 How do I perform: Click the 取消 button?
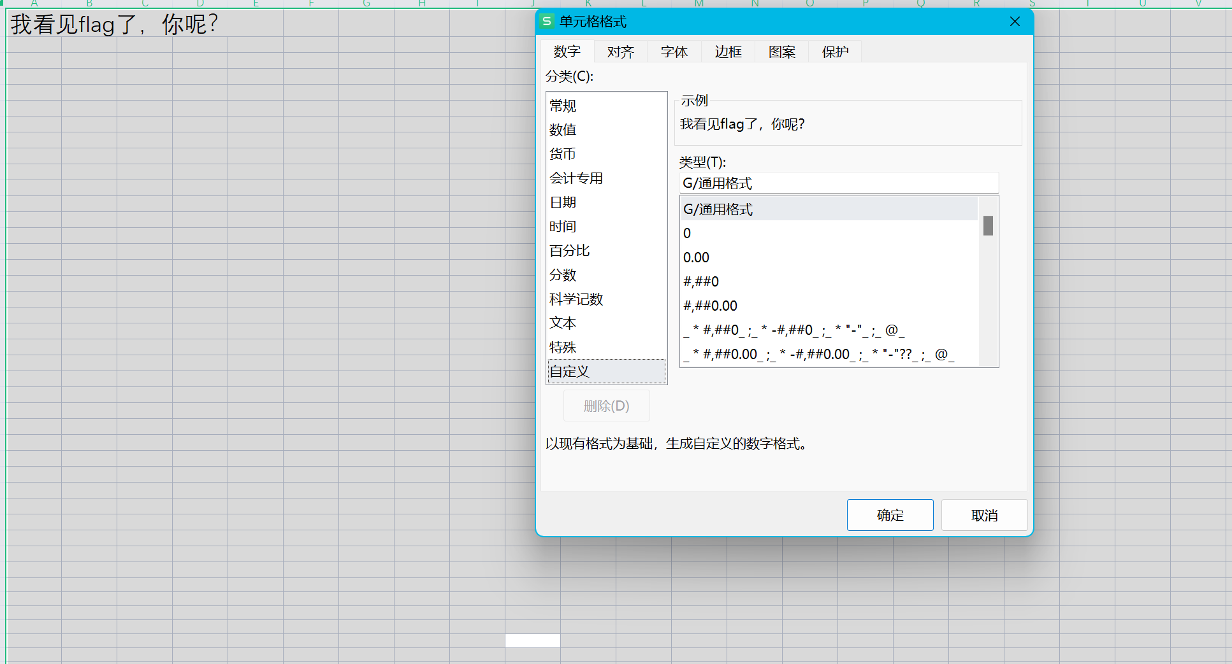[984, 515]
